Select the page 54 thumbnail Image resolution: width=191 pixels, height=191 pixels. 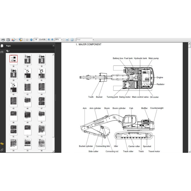13,144
